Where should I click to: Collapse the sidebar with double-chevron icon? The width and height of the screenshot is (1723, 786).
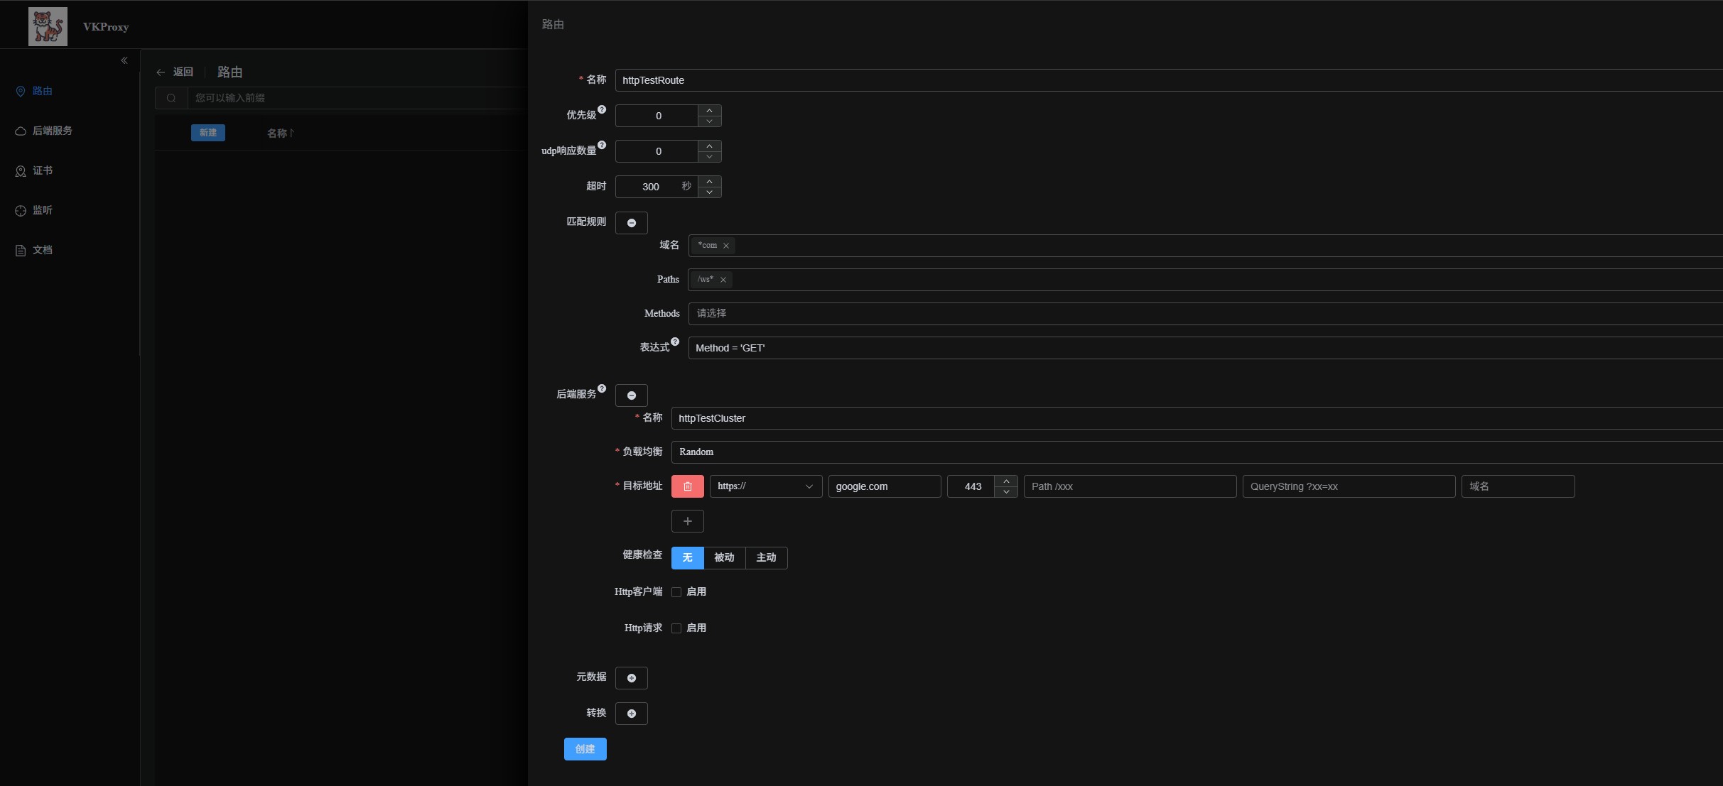click(124, 60)
